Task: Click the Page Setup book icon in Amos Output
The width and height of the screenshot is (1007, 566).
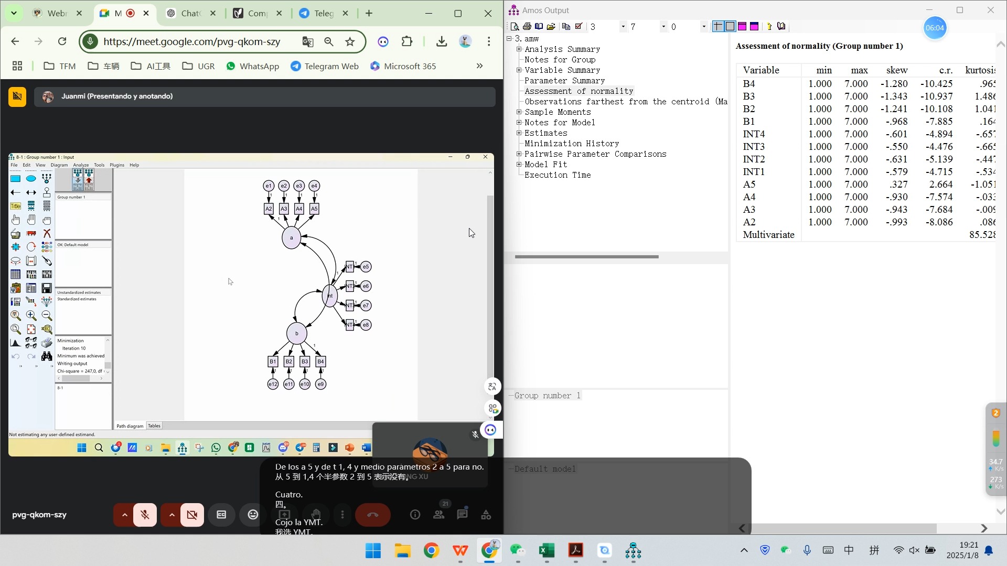Action: 539,26
